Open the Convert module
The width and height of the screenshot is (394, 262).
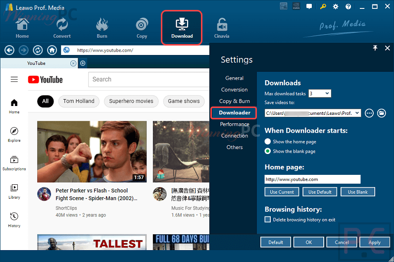(62, 28)
